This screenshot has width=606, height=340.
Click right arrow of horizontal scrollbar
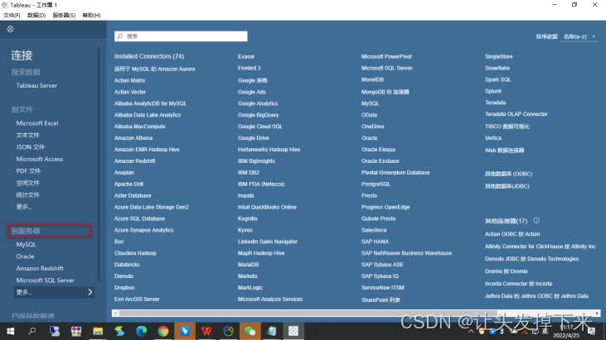point(598,314)
